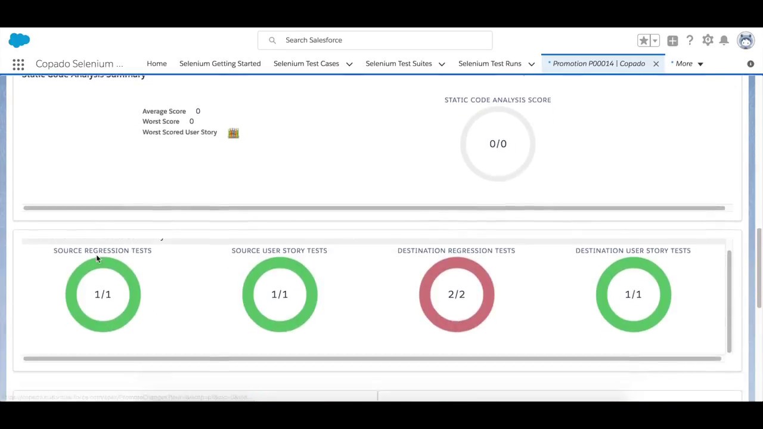The height and width of the screenshot is (429, 763).
Task: Click the Static Code Analysis Score heading
Action: pos(498,100)
